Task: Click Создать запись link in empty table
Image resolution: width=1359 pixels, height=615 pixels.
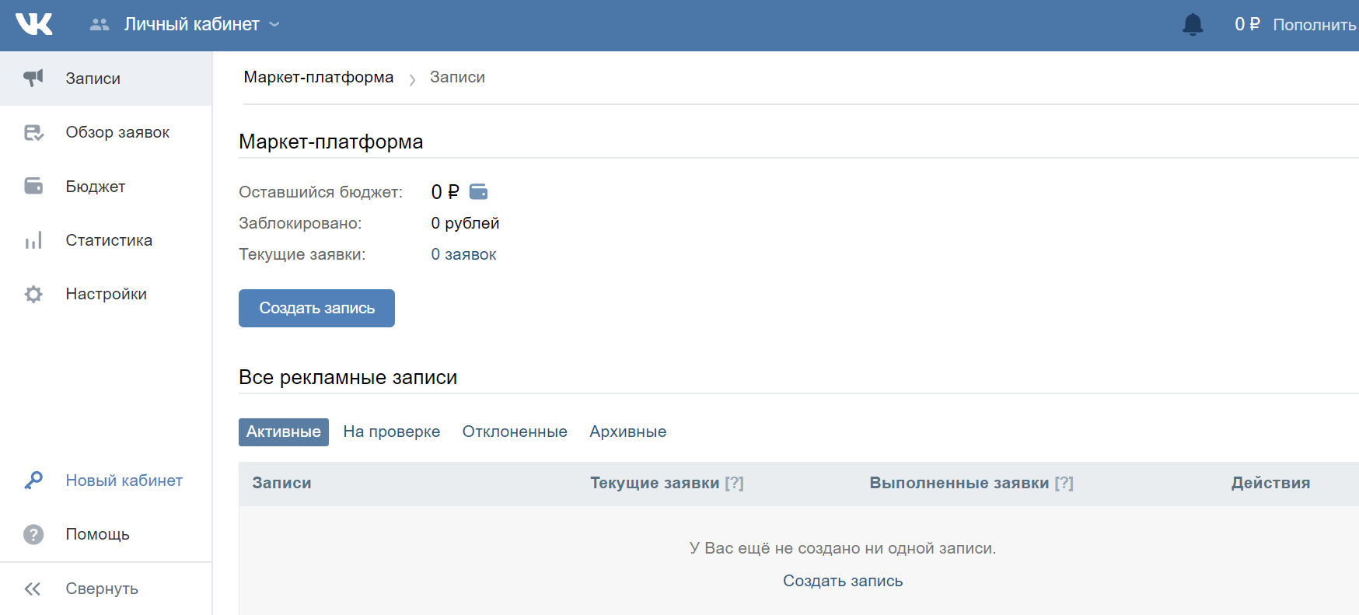Action: coord(843,581)
